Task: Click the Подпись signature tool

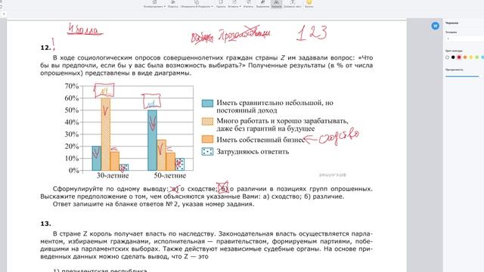Action: pos(173,4)
